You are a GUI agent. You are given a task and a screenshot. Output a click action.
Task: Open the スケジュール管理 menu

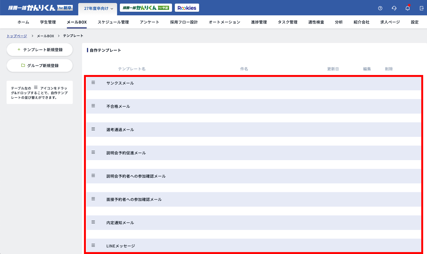(113, 22)
